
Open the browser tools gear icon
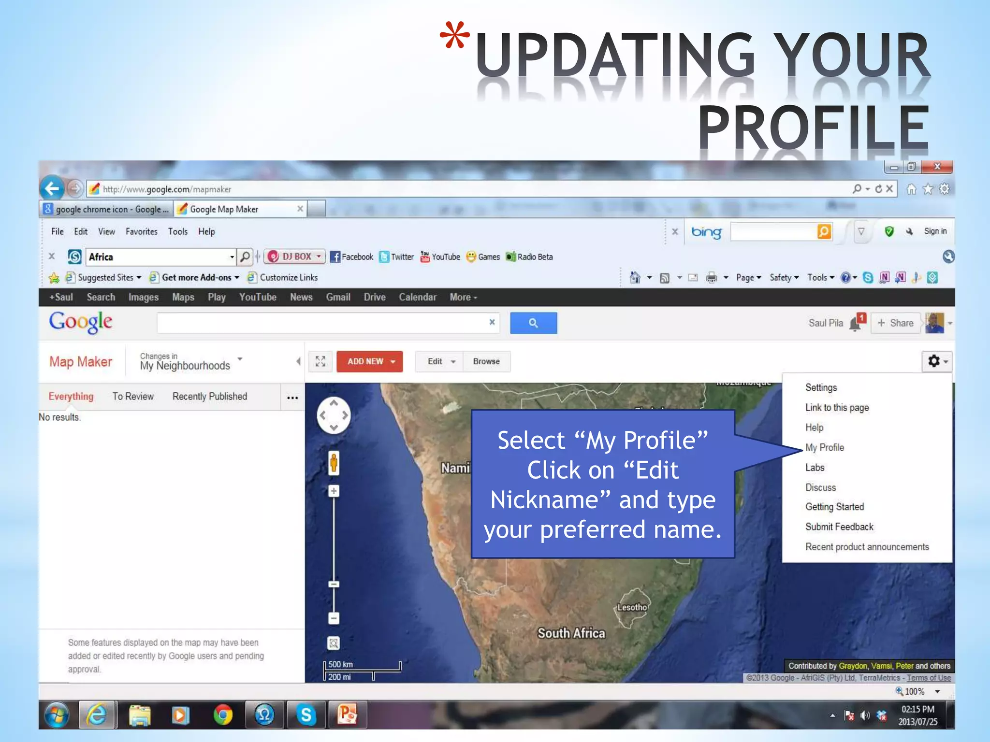point(945,189)
